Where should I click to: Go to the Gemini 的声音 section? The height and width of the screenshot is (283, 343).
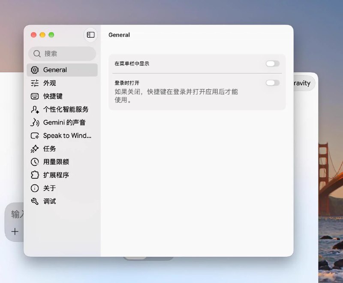tap(62, 122)
